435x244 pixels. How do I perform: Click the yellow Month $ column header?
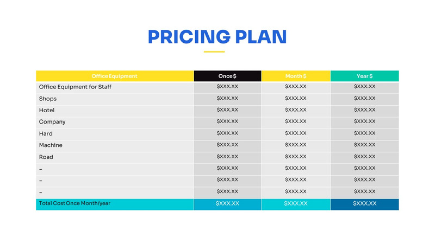tap(296, 76)
